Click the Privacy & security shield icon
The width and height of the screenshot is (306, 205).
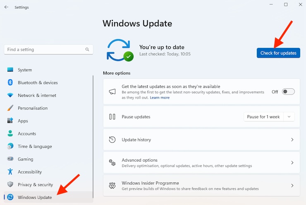pyautogui.click(x=10, y=184)
